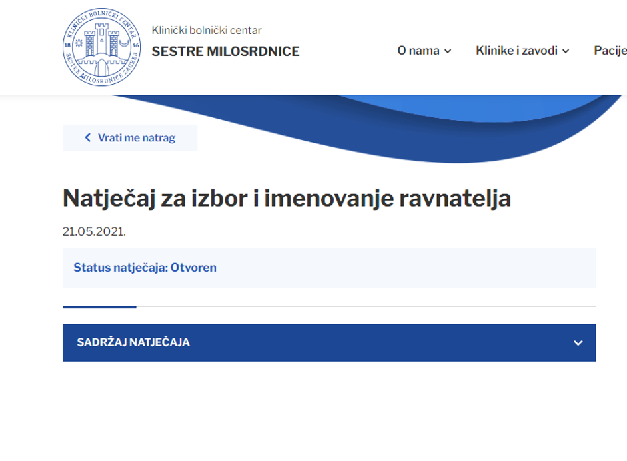
Task: Click the SADRŽAJ NATJEČAJA section label
Action: [133, 342]
